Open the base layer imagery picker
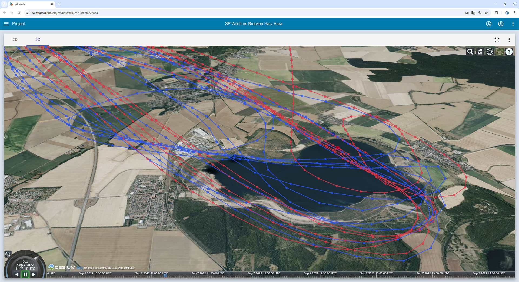This screenshot has height=282, width=519. [500, 52]
